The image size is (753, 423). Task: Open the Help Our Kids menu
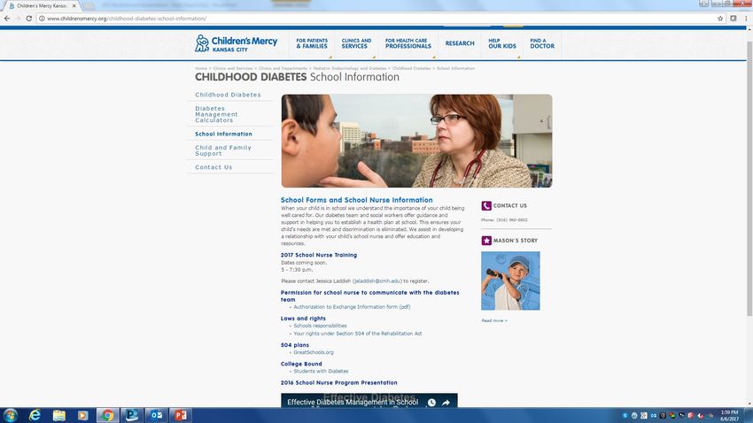[502, 43]
